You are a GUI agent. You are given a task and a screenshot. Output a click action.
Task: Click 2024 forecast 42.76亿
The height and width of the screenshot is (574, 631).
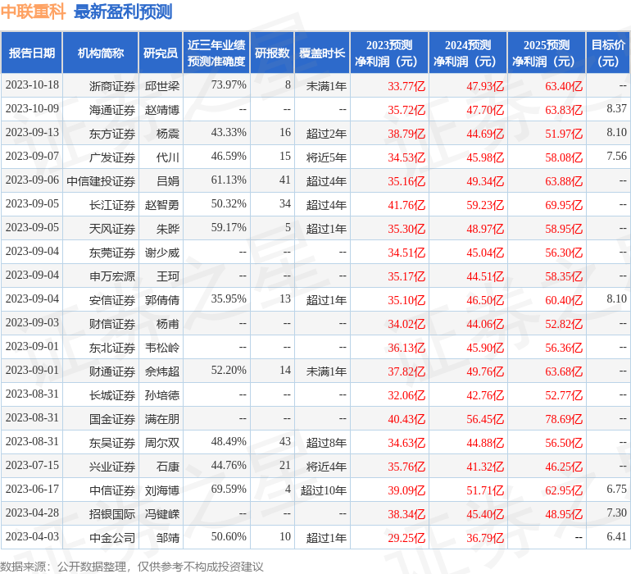[x=485, y=394]
